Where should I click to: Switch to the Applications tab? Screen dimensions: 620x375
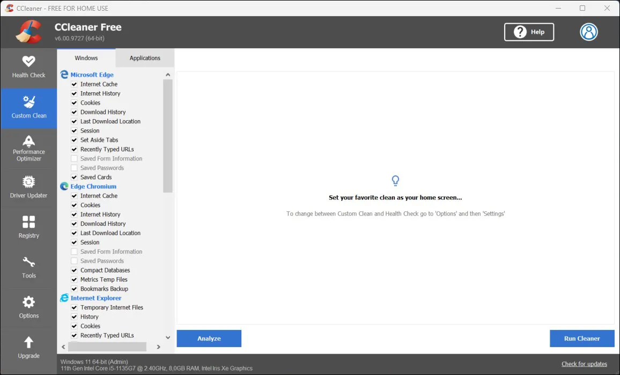point(145,58)
